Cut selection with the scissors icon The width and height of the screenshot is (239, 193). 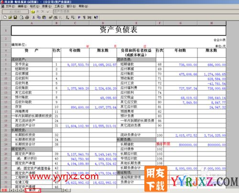tap(33, 17)
